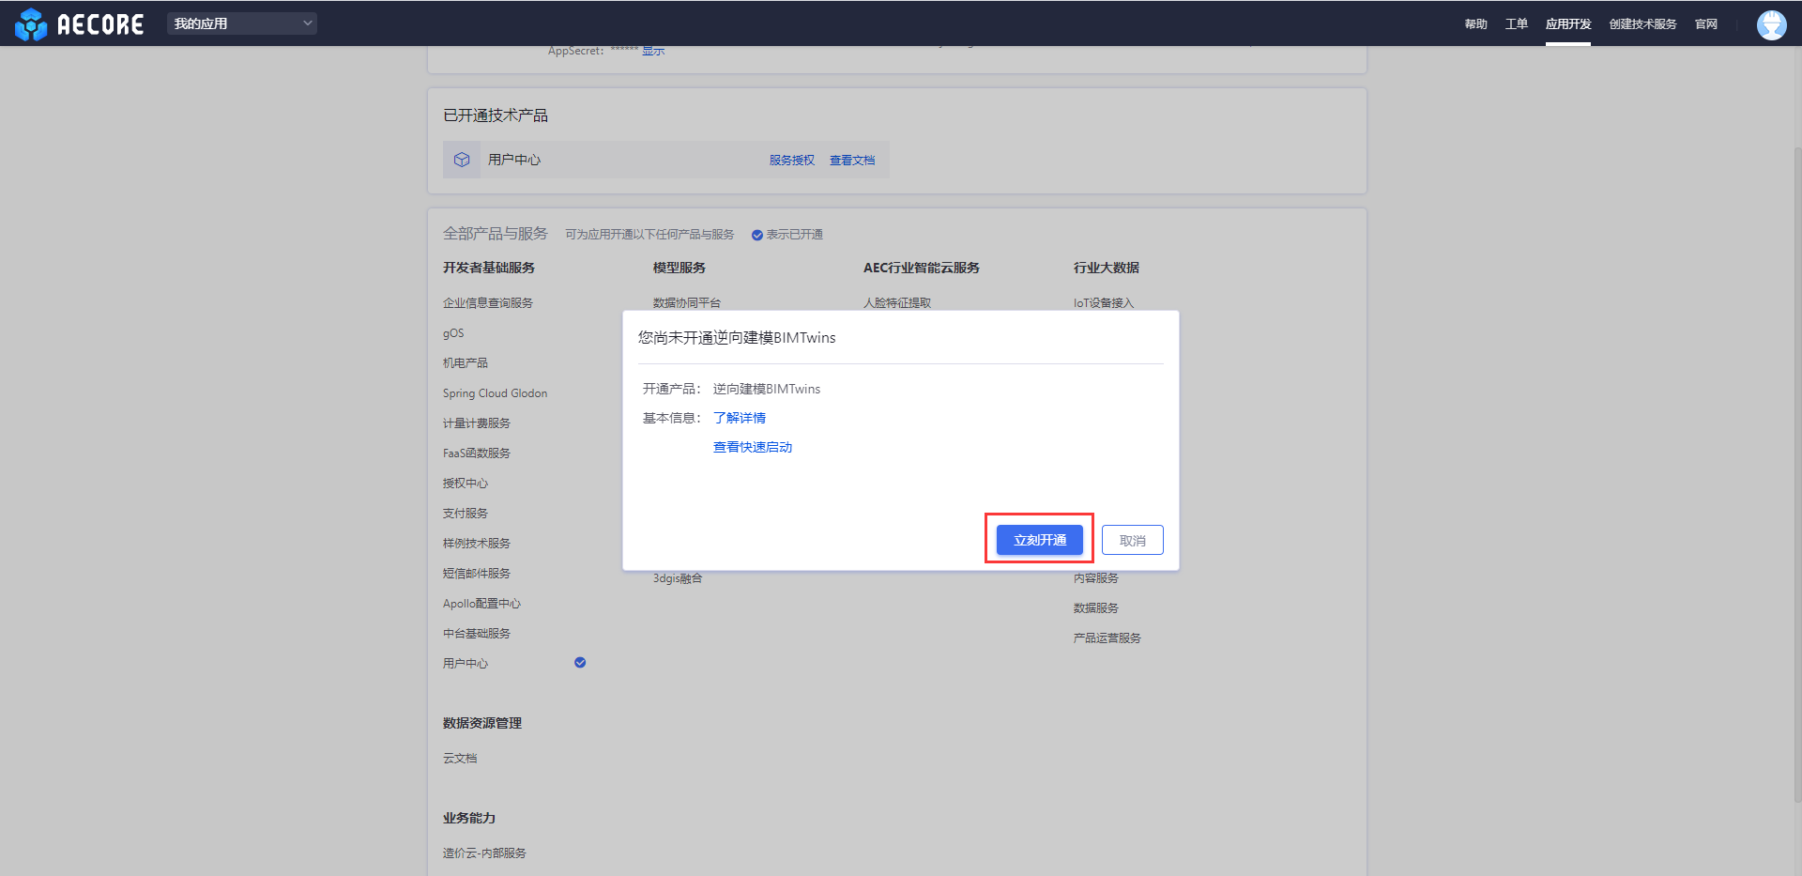This screenshot has height=876, width=1802.
Task: Open the 工单 menu item
Action: [1516, 24]
